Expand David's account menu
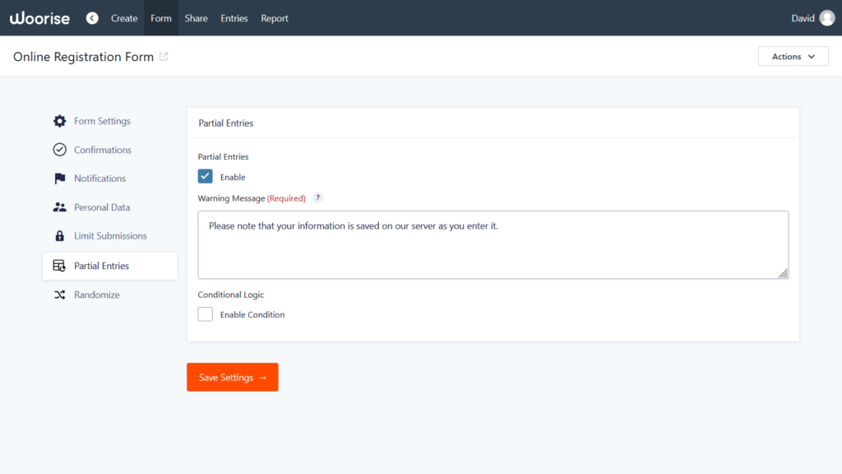842x474 pixels. tap(812, 17)
